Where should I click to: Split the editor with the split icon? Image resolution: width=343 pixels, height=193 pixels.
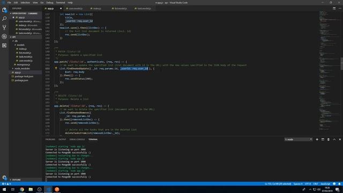tap(334, 9)
